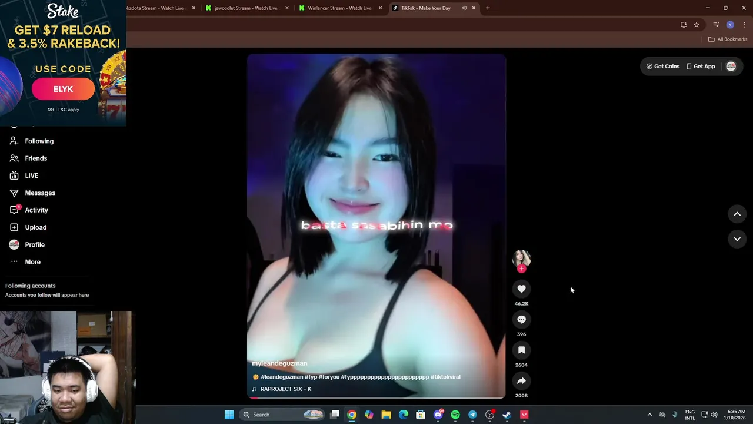Open Task View from the taskbar
The image size is (753, 424).
click(335, 415)
